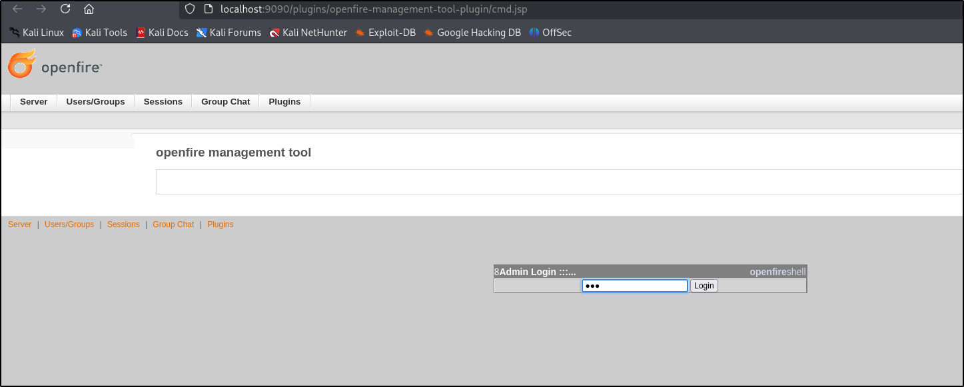Image resolution: width=964 pixels, height=387 pixels.
Task: Go to browser home icon
Action: [89, 9]
